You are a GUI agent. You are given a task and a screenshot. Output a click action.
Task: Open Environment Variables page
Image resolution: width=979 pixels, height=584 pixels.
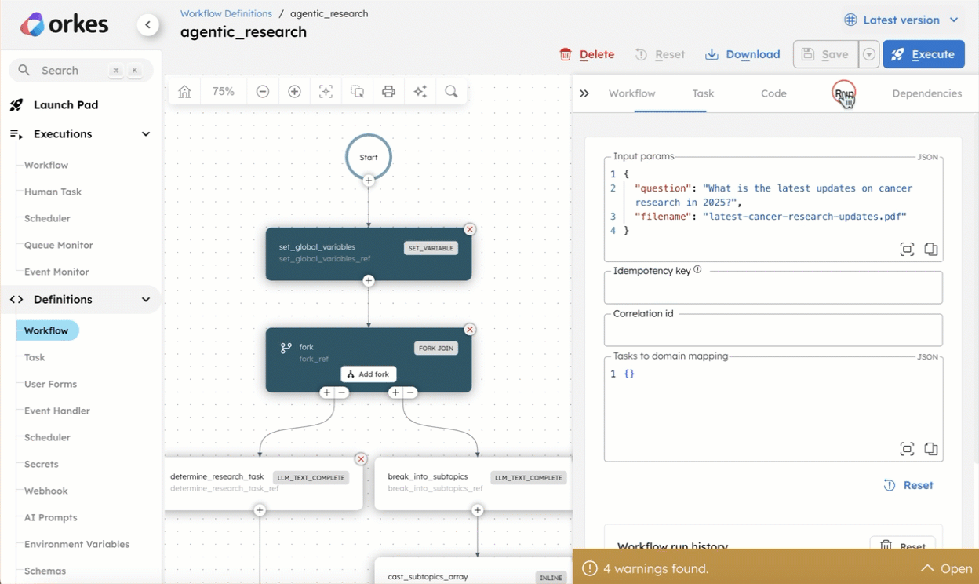pyautogui.click(x=77, y=544)
